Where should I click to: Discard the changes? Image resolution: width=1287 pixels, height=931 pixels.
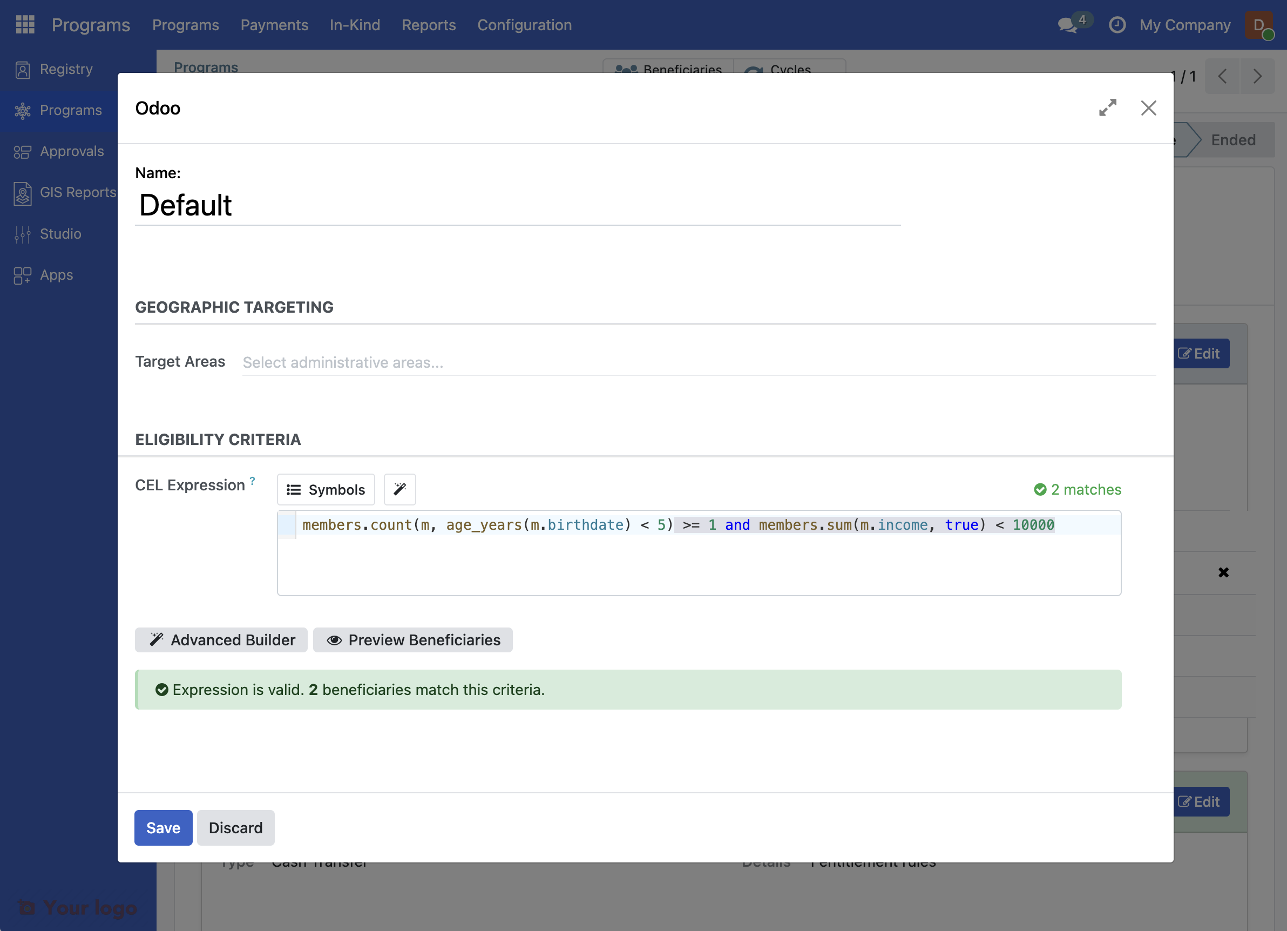tap(235, 828)
